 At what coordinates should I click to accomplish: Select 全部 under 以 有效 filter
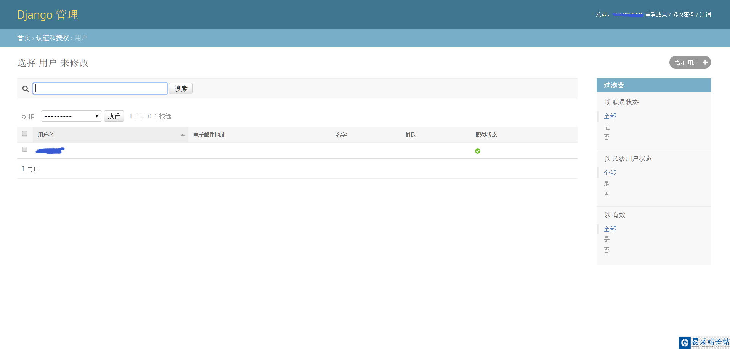coord(610,229)
